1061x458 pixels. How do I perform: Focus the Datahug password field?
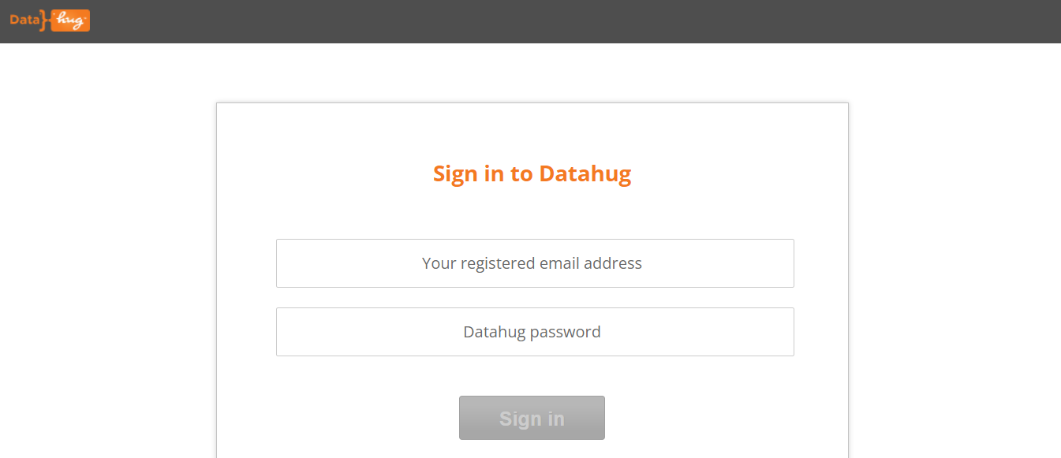[535, 332]
